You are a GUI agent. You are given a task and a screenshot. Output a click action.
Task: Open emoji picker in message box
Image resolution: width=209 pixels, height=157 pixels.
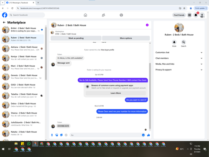143,135
